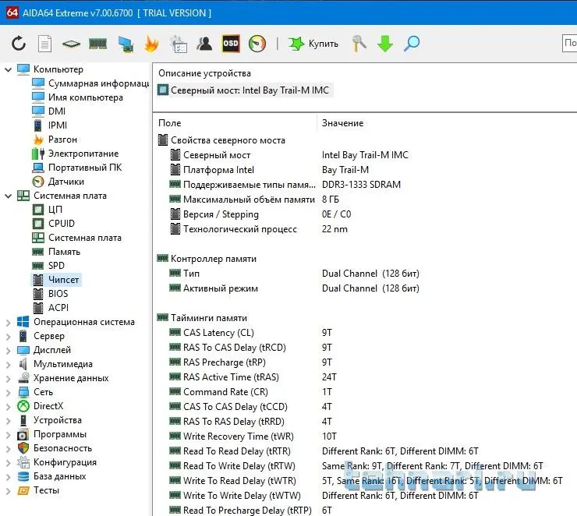This screenshot has width=577, height=516.
Task: Expand the Дисплей tree node
Action: click(8, 350)
